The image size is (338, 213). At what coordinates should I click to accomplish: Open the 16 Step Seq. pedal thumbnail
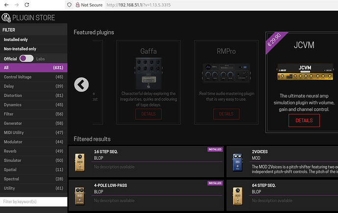tap(79, 162)
